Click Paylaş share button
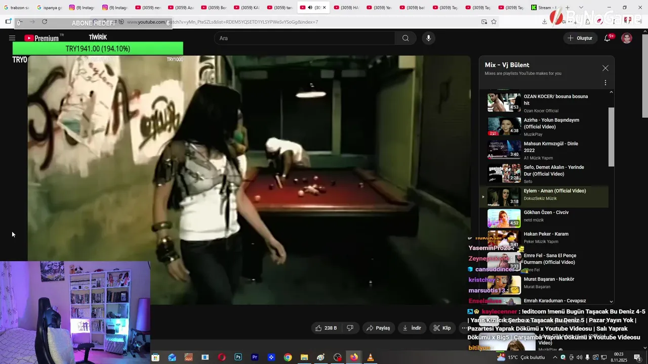 378,328
